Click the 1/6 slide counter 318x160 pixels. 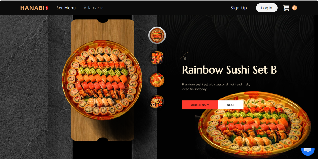184,56
